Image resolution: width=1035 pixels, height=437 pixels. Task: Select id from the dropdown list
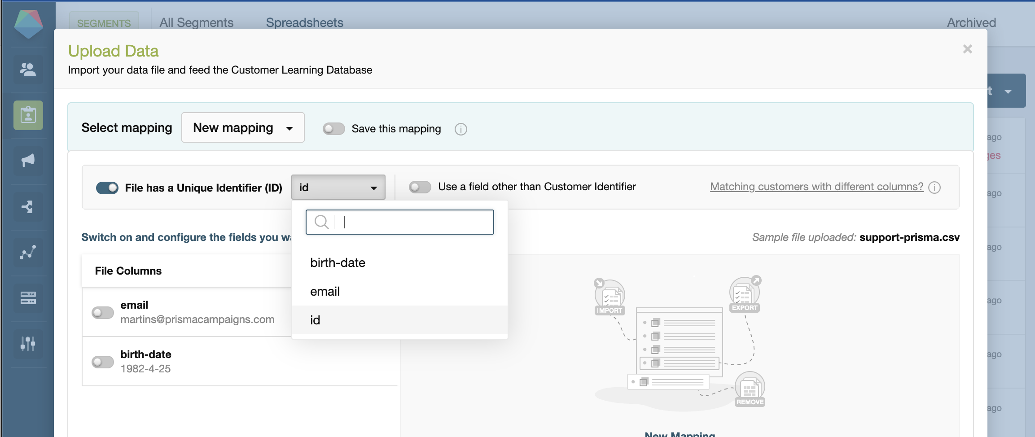tap(399, 320)
